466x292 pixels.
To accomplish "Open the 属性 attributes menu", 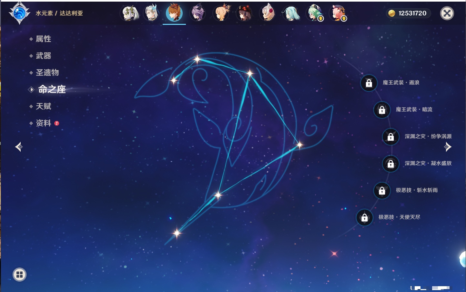I will coord(43,39).
